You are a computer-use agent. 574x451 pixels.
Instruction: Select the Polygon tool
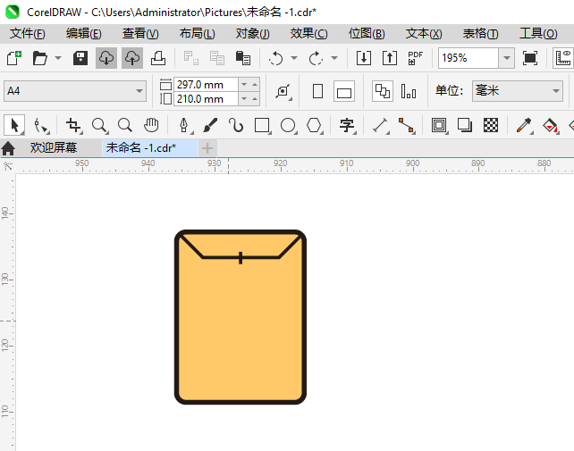tap(314, 125)
